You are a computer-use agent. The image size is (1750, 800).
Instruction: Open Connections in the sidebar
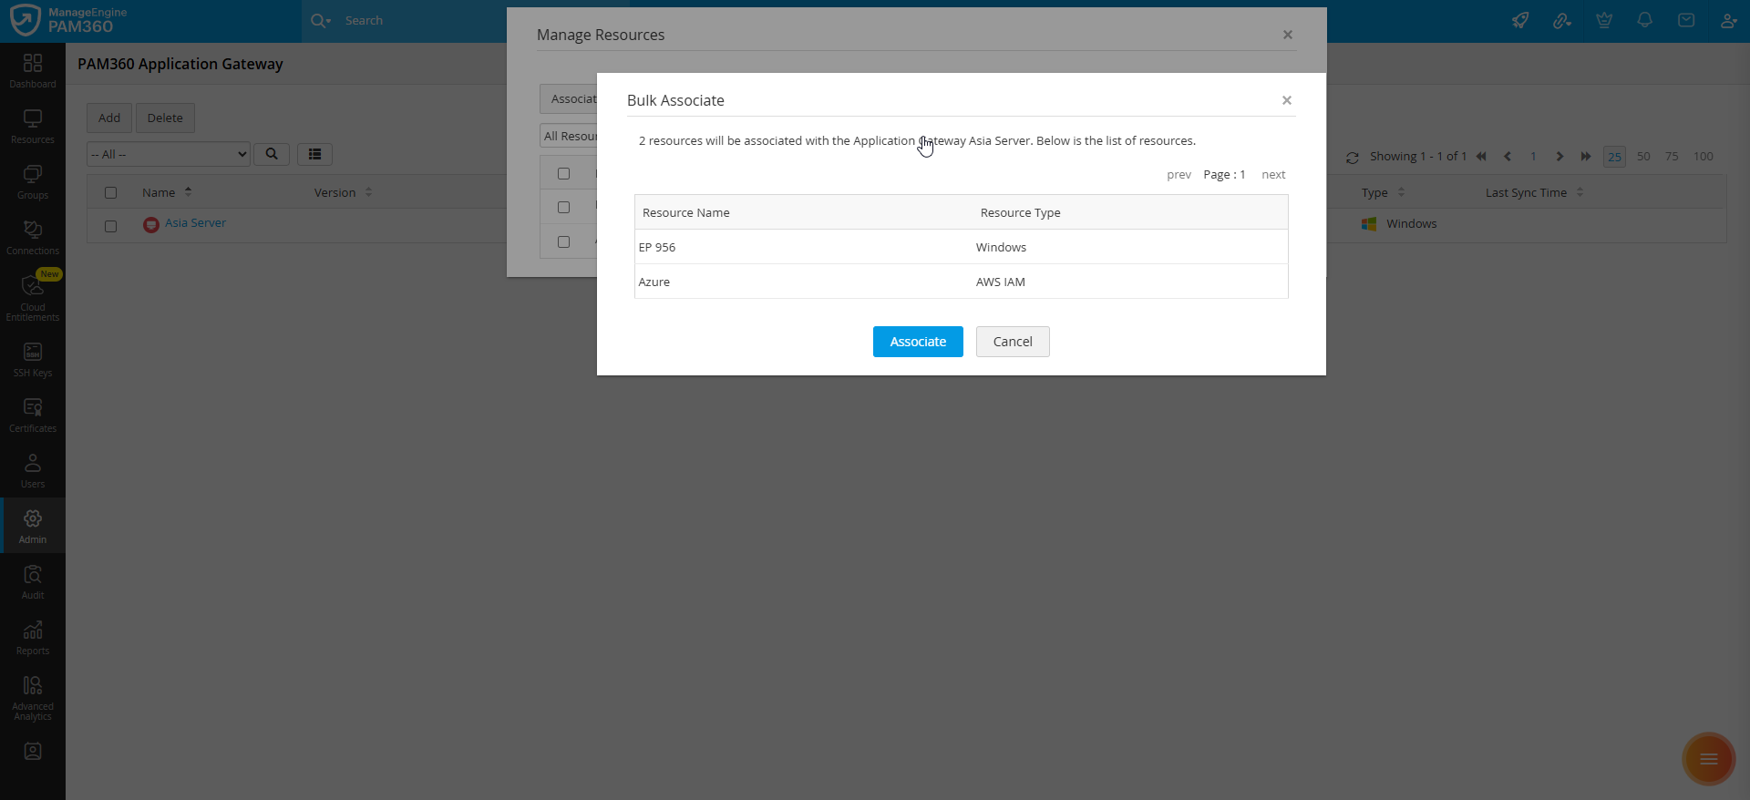[x=33, y=238]
